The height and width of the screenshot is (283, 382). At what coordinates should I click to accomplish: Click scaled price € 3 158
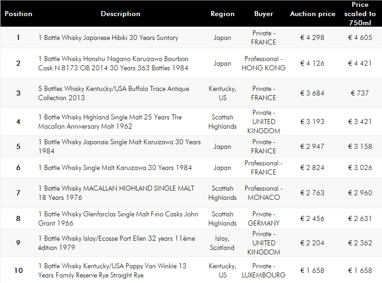360,147
